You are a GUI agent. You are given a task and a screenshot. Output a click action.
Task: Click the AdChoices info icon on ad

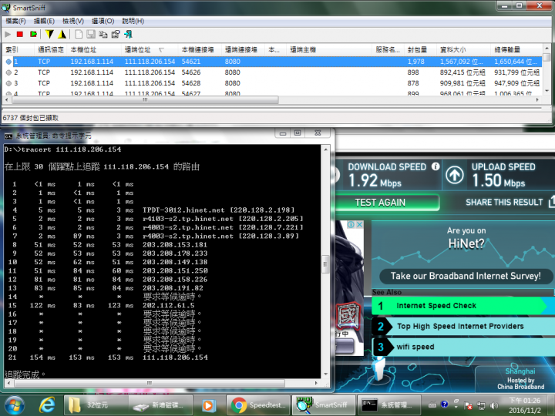[x=351, y=225]
